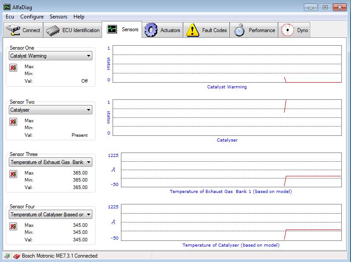Open the Configure menu

click(32, 17)
